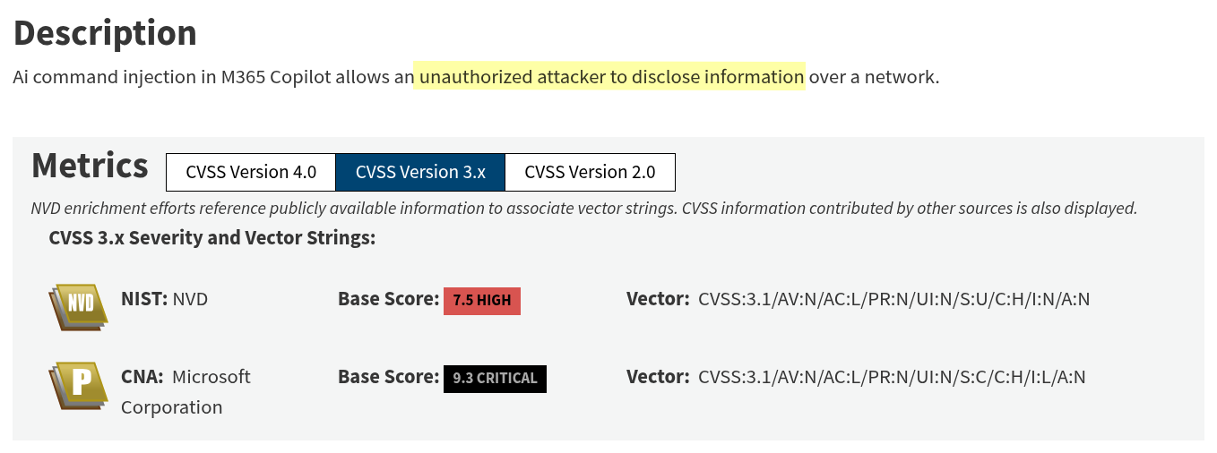Click the "Vector" label in Microsoft row
Image resolution: width=1217 pixels, height=453 pixels.
(658, 377)
